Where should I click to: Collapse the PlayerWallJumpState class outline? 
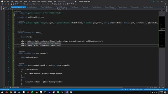(x=13, y=13)
